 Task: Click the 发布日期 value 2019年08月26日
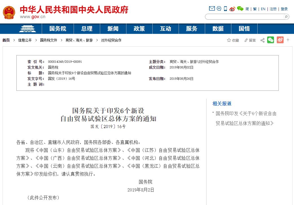(x=181, y=79)
